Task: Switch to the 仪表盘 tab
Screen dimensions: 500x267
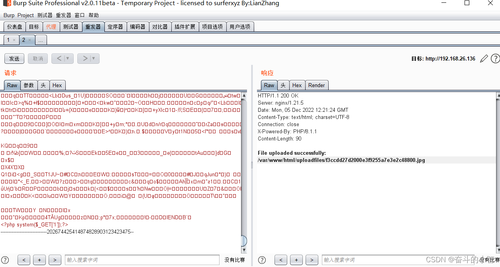Action: [15, 27]
